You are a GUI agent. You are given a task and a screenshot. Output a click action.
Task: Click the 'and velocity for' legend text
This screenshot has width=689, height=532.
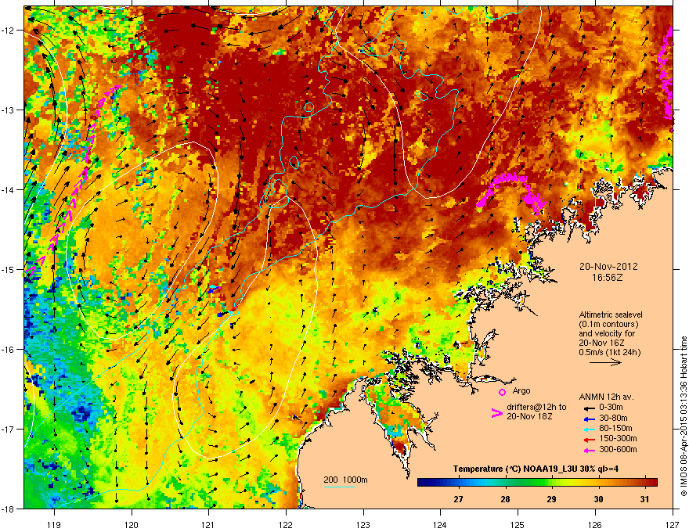(x=606, y=333)
